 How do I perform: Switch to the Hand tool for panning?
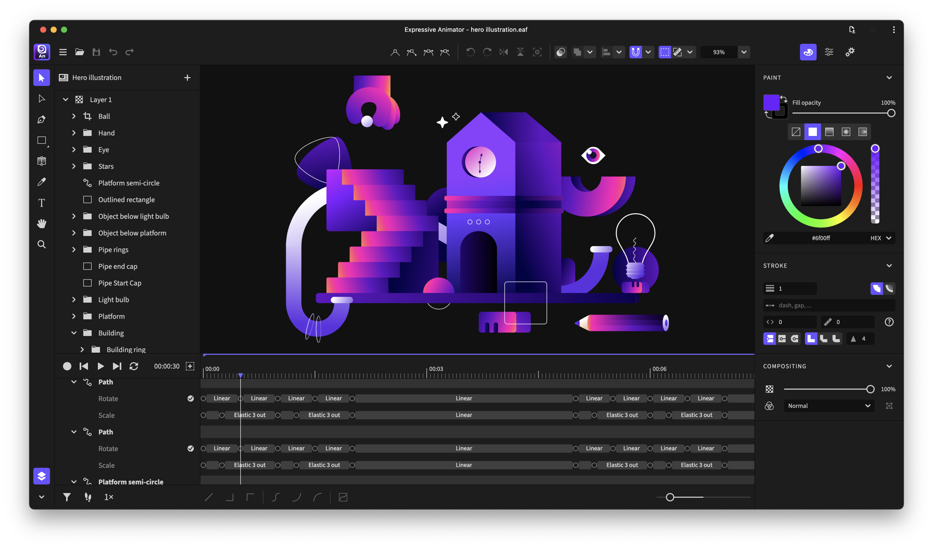pos(41,223)
